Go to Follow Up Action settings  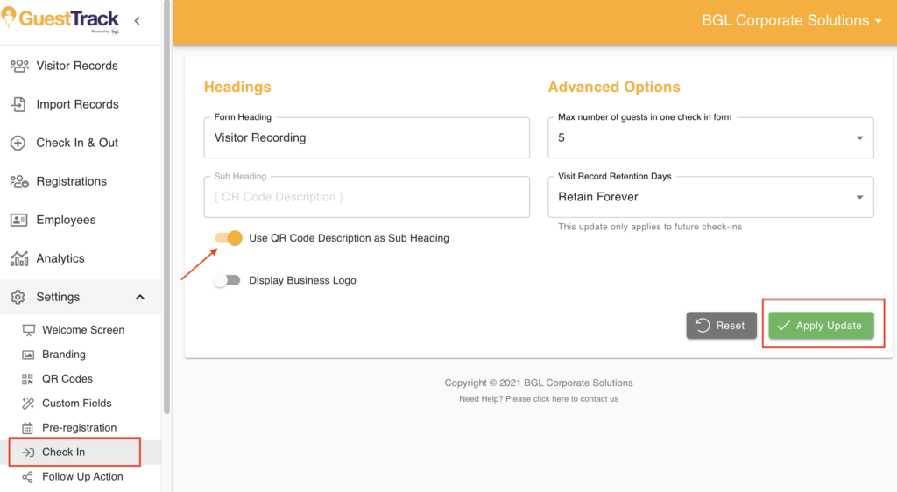(x=82, y=477)
